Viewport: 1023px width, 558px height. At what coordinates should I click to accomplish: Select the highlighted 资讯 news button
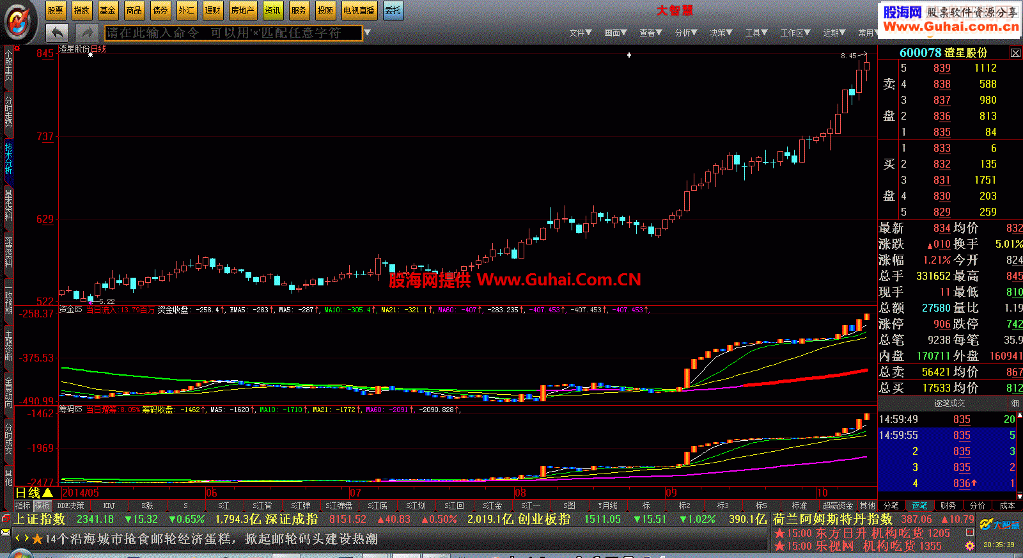coord(273,10)
